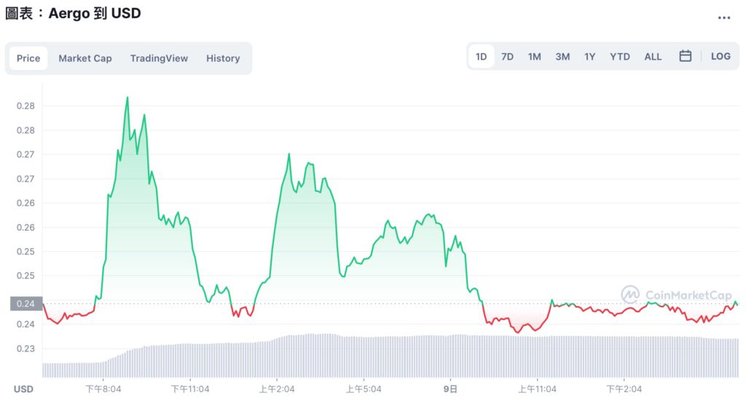Switch to the Price tab
746x398 pixels.
tap(28, 58)
